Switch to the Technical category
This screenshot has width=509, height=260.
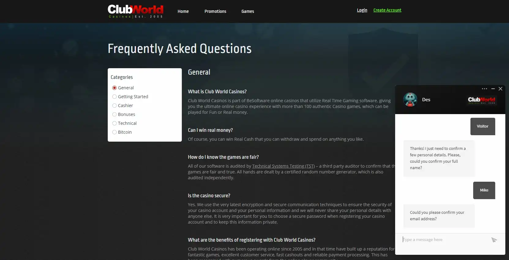(114, 123)
